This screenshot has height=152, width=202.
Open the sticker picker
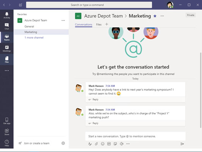(x=115, y=144)
